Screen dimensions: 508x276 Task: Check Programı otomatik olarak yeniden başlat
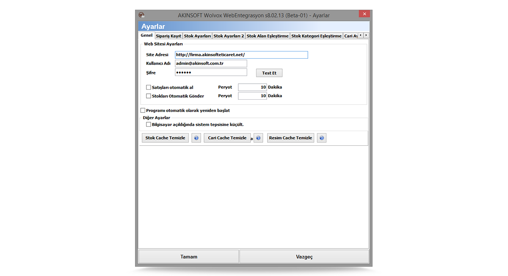pos(143,110)
